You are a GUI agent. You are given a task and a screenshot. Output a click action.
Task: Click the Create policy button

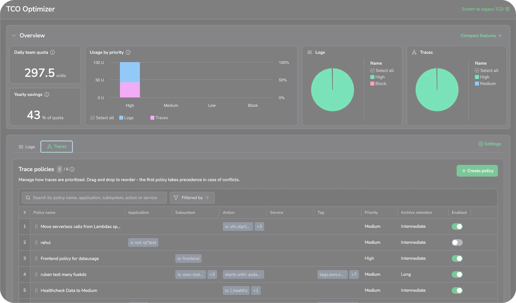coord(477,171)
